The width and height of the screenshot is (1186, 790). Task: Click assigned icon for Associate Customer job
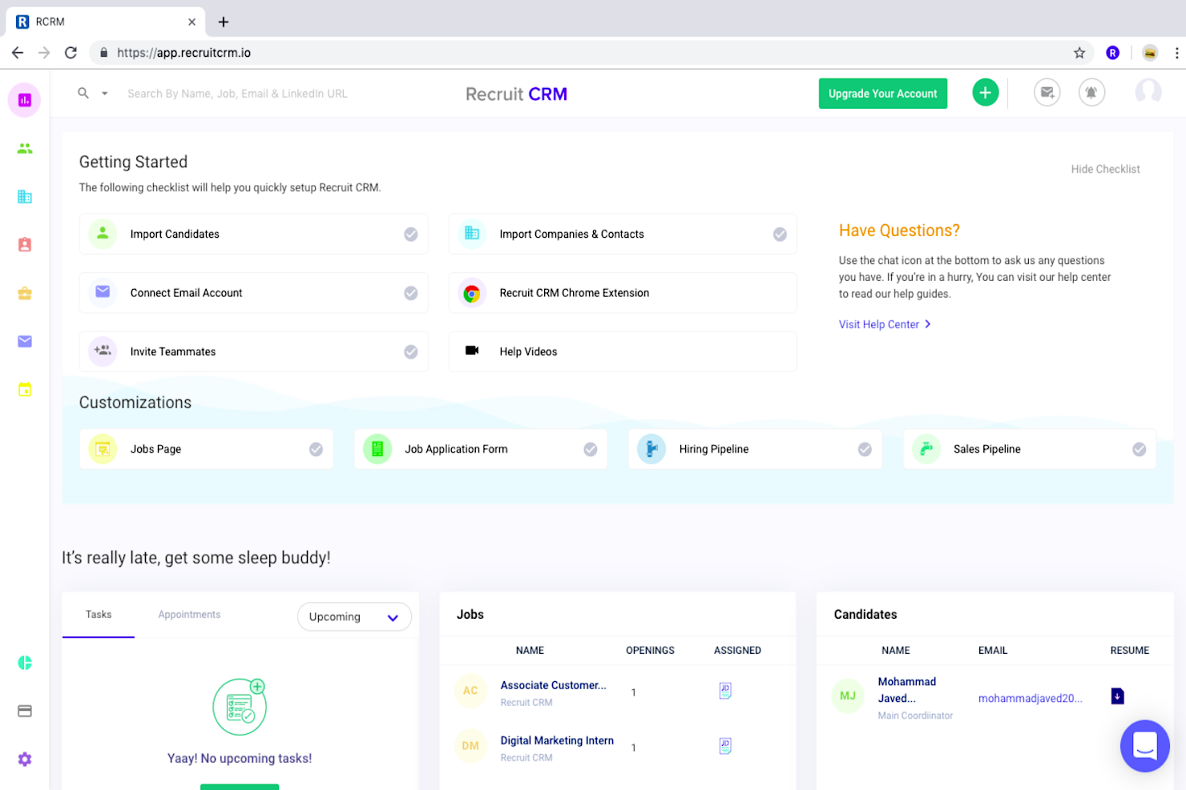coord(725,691)
